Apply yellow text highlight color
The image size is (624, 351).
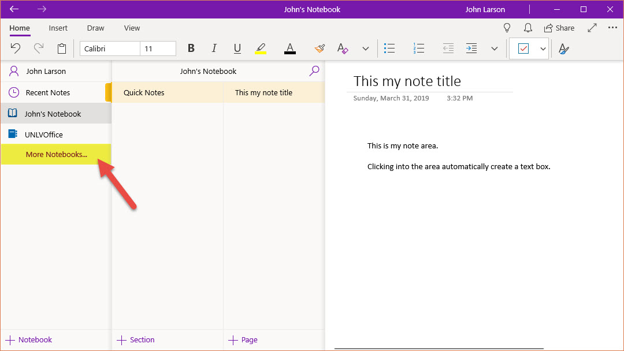[261, 48]
